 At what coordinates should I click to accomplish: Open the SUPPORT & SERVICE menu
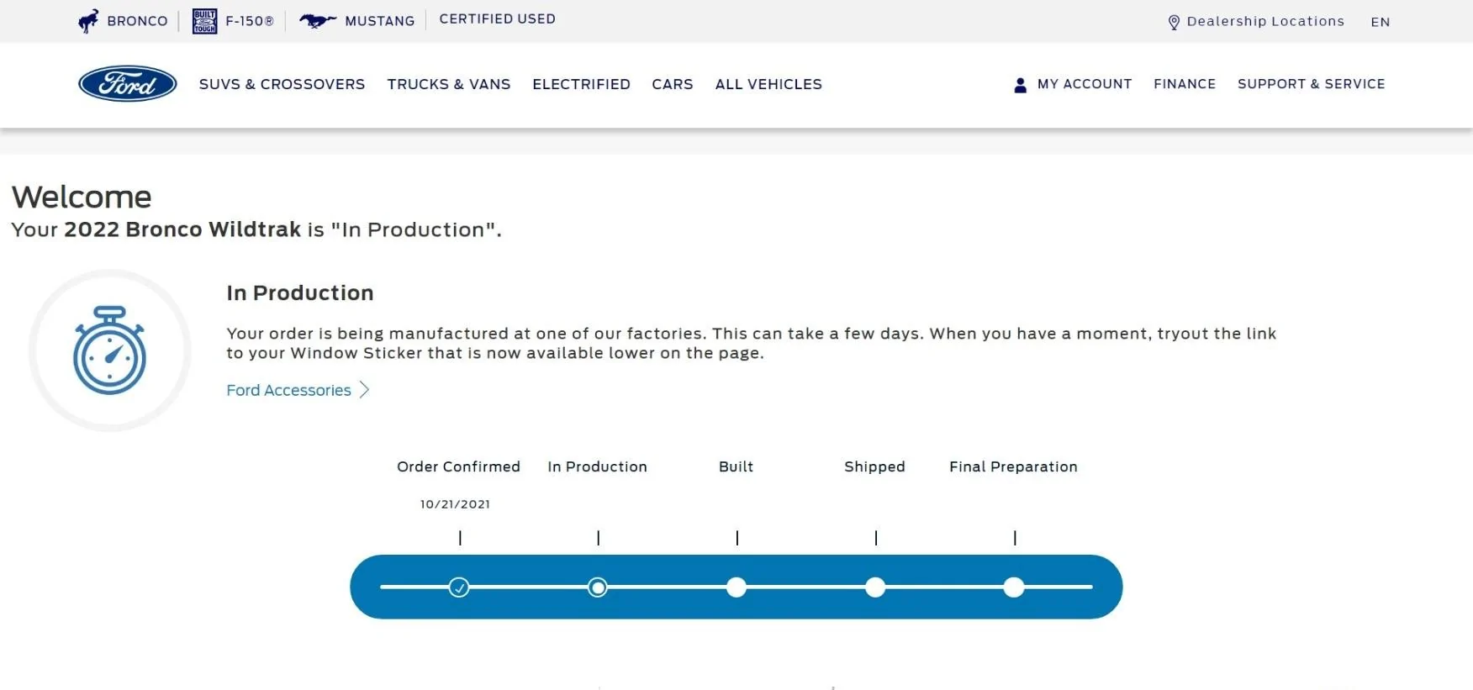[x=1311, y=84]
